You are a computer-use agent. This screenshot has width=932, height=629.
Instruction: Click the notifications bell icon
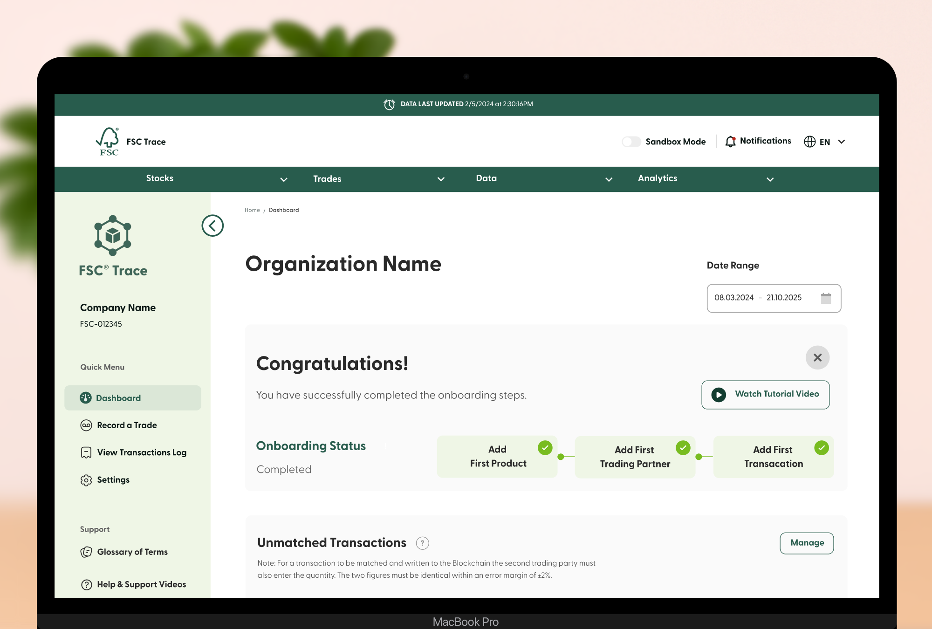730,141
